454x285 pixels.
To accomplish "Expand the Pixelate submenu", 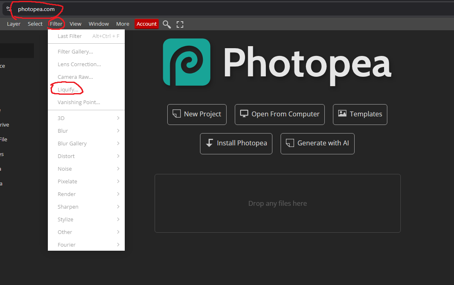I will click(86, 182).
